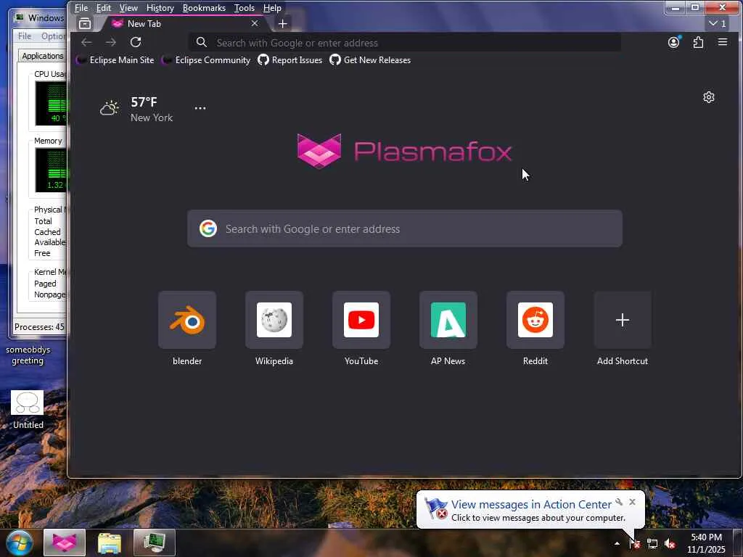The height and width of the screenshot is (557, 743).
Task: Reload the page with the refresh icon
Action: click(x=136, y=43)
